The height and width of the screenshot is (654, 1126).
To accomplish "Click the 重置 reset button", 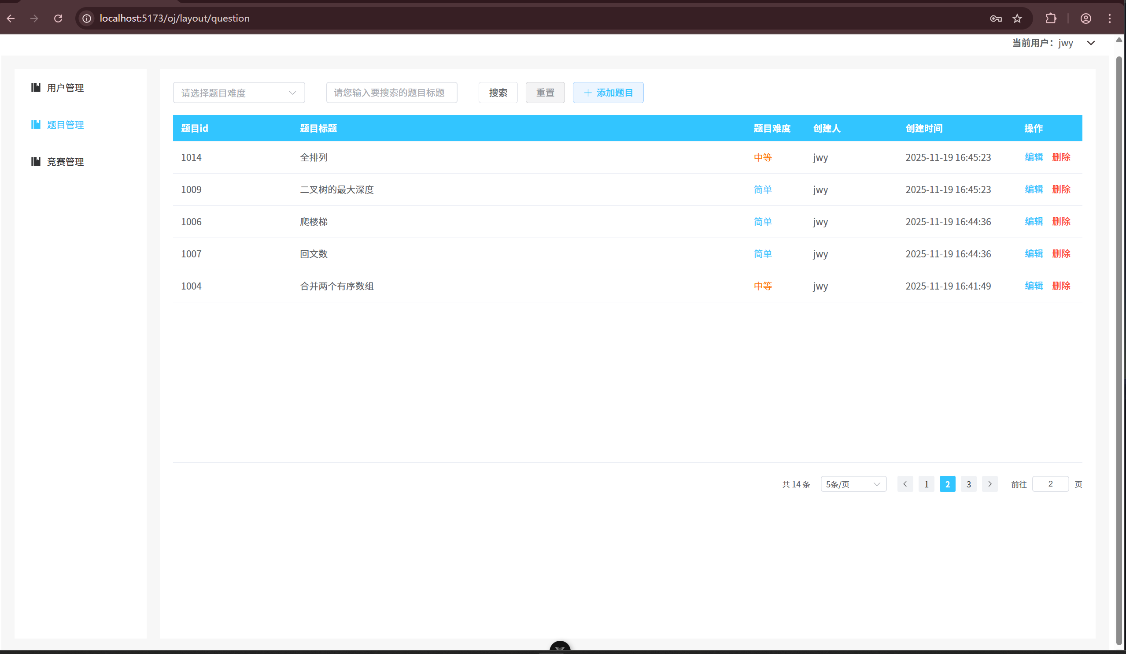I will coord(545,93).
